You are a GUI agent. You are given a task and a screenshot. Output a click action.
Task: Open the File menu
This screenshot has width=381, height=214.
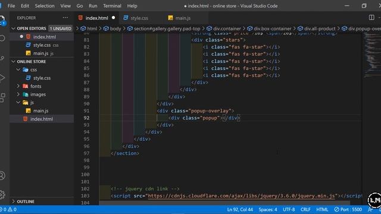click(11, 6)
